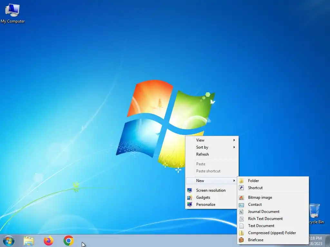The height and width of the screenshot is (247, 330).
Task: Open the Sort by context menu entry
Action: coord(212,147)
